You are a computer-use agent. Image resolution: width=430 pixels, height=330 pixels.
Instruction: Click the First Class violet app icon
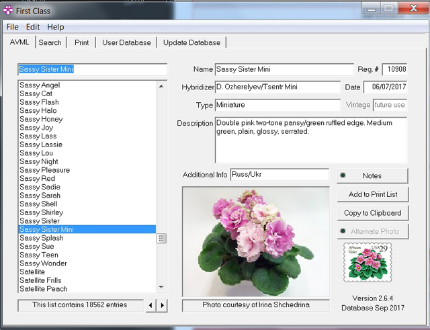pos(7,11)
